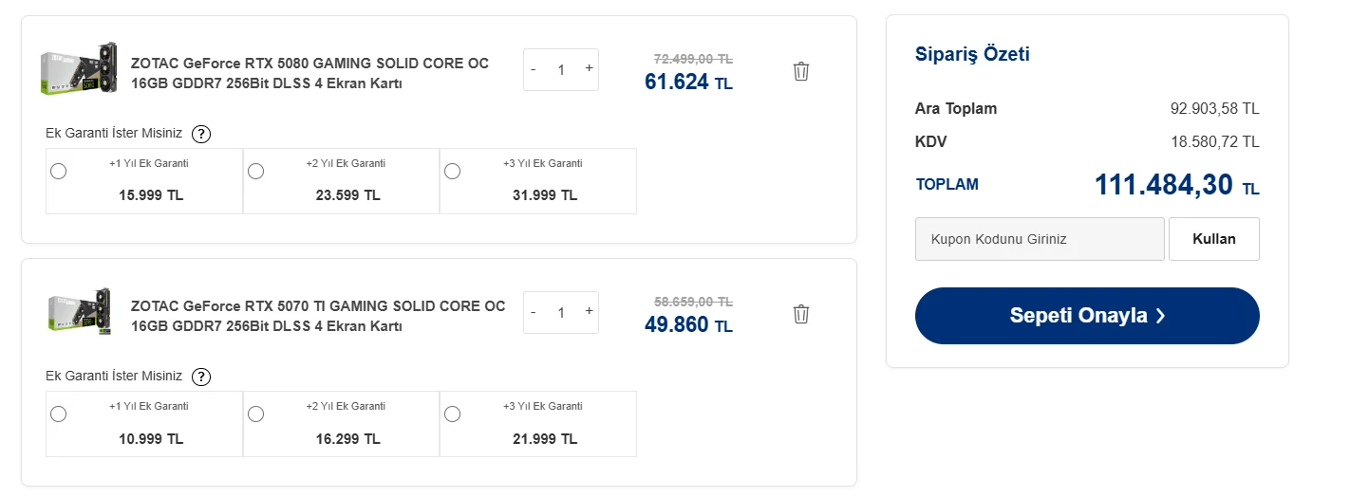Select +2 Yıl Ek Garanti 23.599 TL
1350x497 pixels.
(x=255, y=171)
